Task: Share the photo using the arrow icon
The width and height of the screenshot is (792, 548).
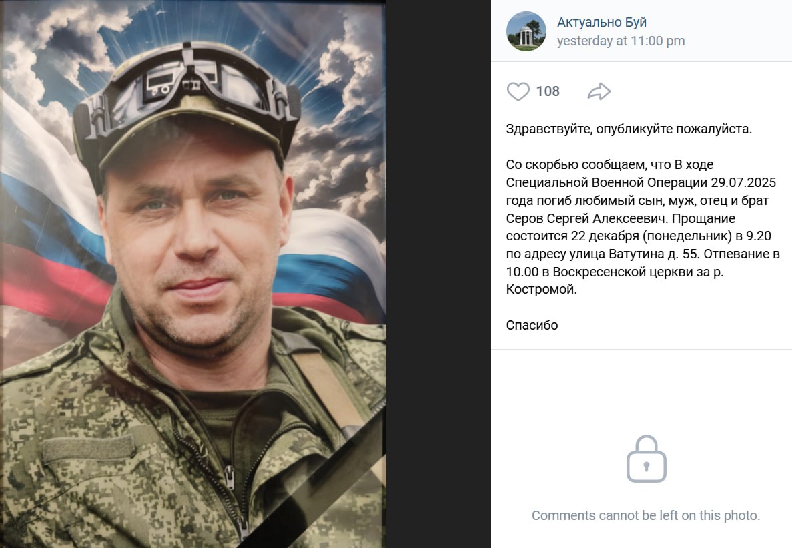Action: [599, 91]
